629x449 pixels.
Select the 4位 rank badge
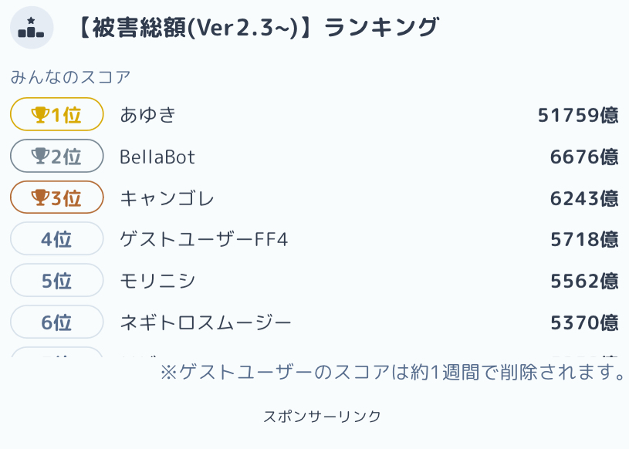56,239
